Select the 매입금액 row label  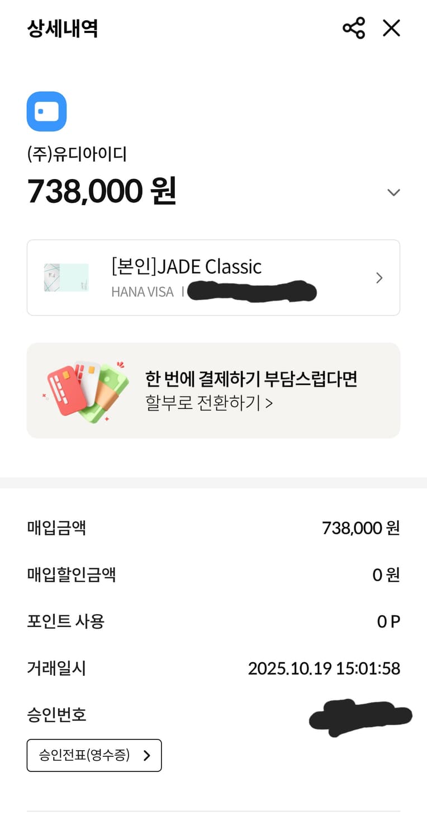56,527
